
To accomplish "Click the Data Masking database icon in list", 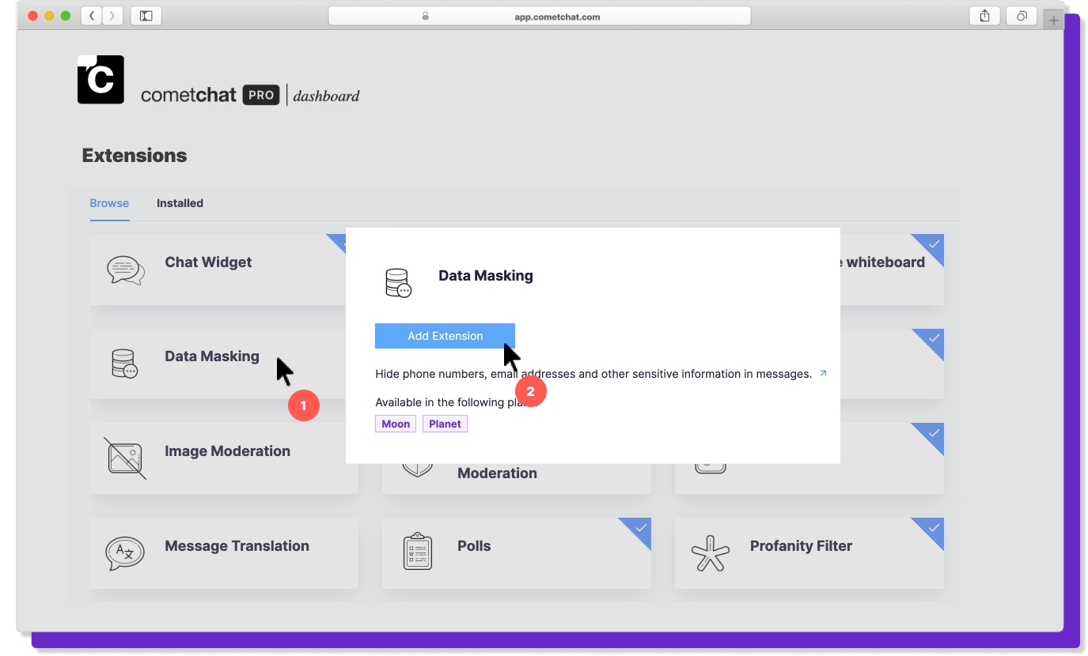I will [x=125, y=364].
